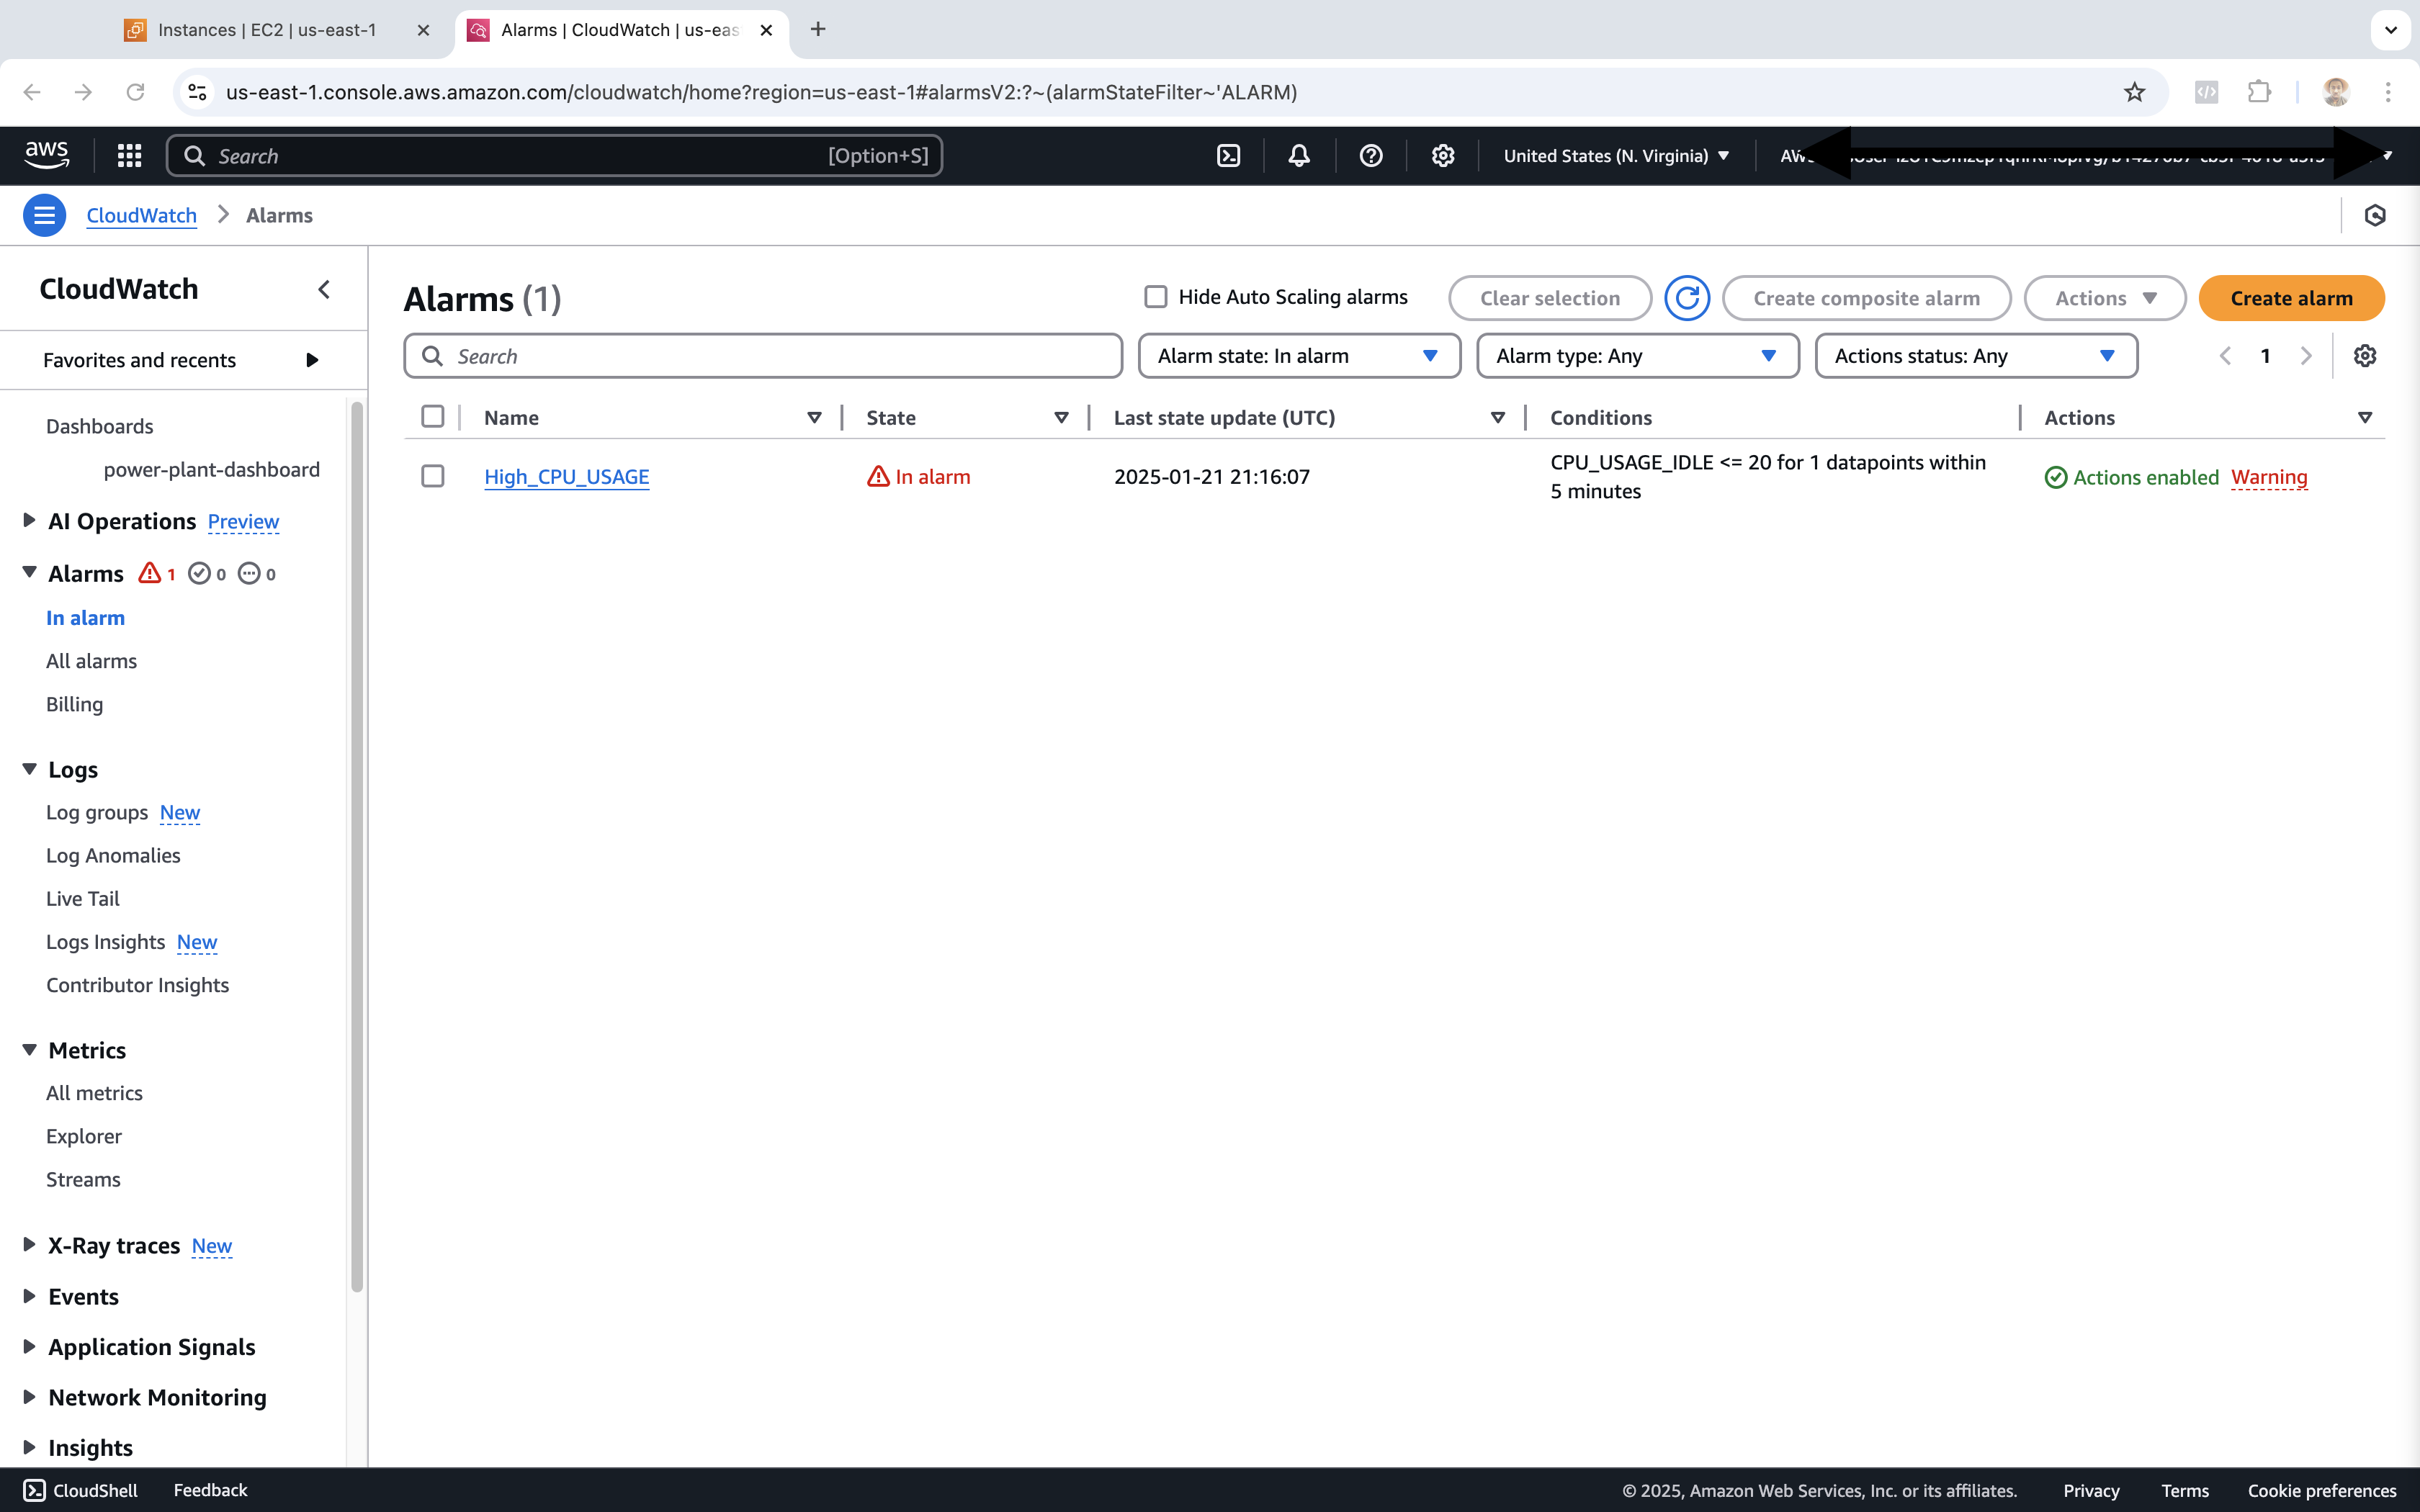Enable Hide Auto Scaling alarms checkbox

click(1156, 297)
